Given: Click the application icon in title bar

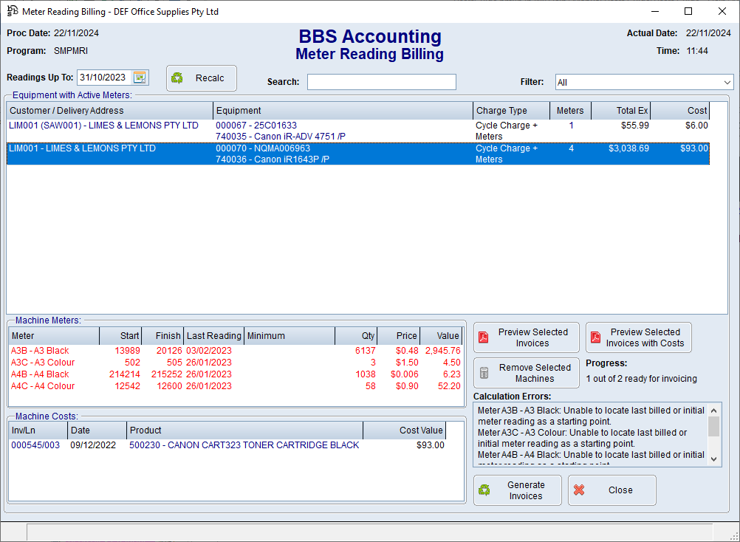Looking at the screenshot, I should point(13,11).
